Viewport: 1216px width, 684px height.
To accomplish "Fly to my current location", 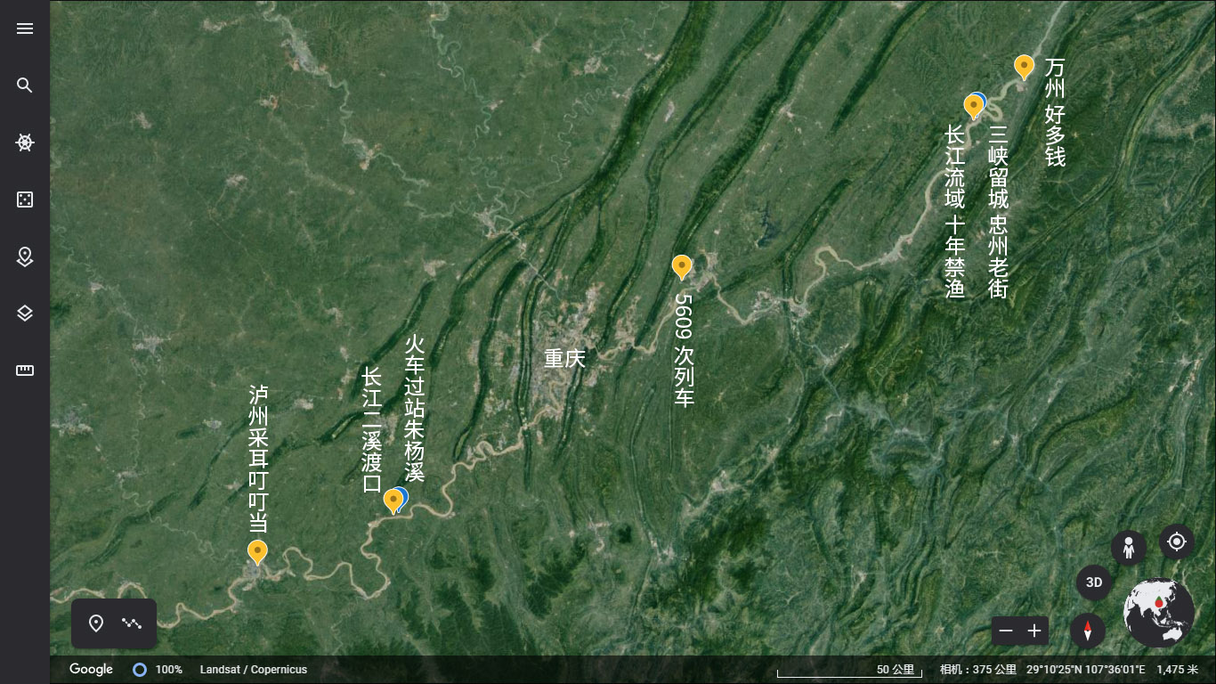I will tap(1177, 541).
